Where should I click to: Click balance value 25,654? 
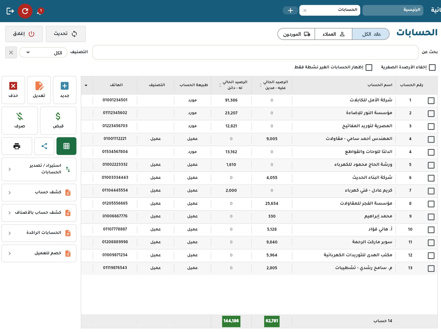[272, 204]
